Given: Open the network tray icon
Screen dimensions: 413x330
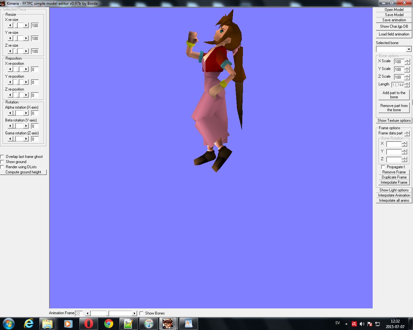Looking at the screenshot, I should 377,324.
